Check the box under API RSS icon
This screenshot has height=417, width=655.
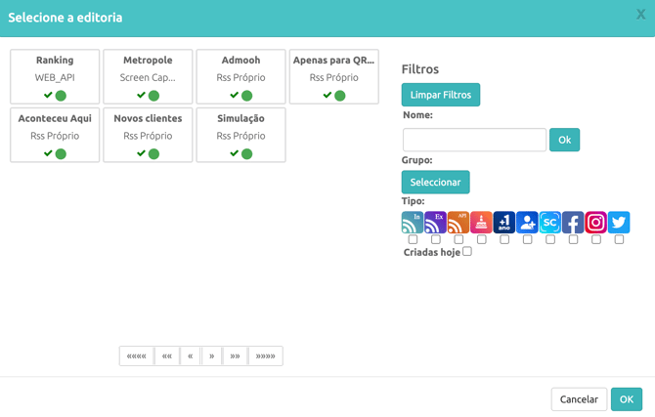pyautogui.click(x=458, y=239)
